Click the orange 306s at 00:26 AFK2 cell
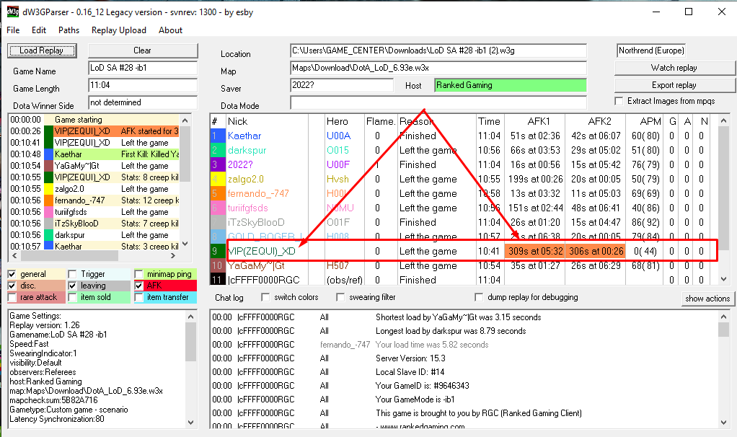 (x=596, y=252)
